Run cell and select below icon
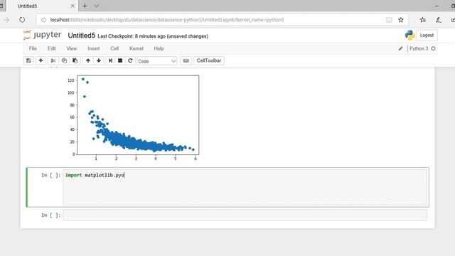This screenshot has width=455, height=256. (x=110, y=60)
